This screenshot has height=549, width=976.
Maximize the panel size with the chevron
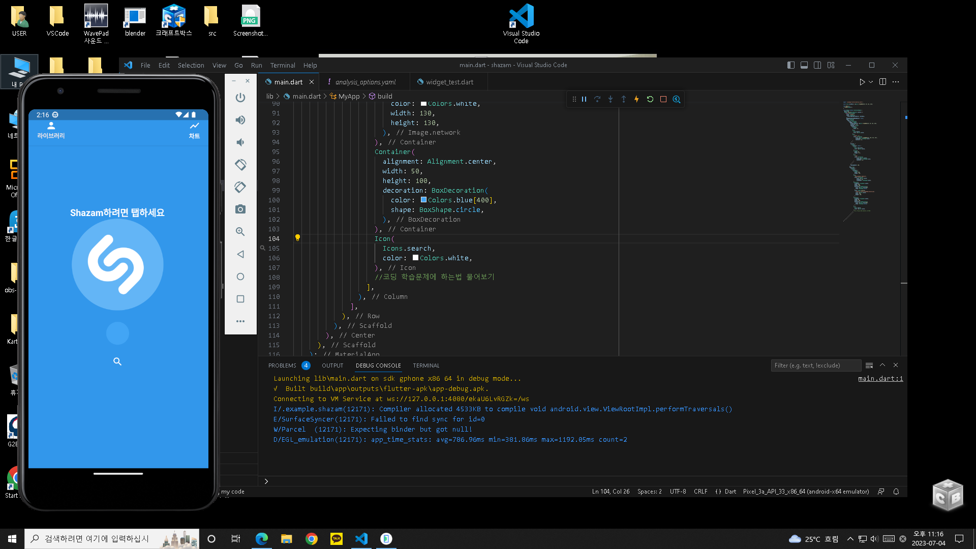(x=882, y=365)
